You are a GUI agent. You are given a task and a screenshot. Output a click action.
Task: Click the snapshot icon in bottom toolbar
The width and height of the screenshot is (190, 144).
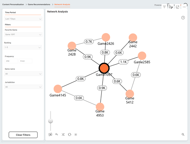coord(50,135)
